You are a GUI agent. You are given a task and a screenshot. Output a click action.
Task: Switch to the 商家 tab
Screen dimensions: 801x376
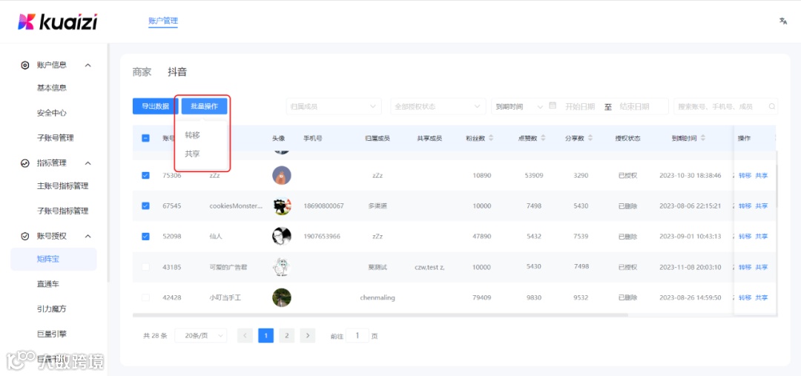pos(142,72)
